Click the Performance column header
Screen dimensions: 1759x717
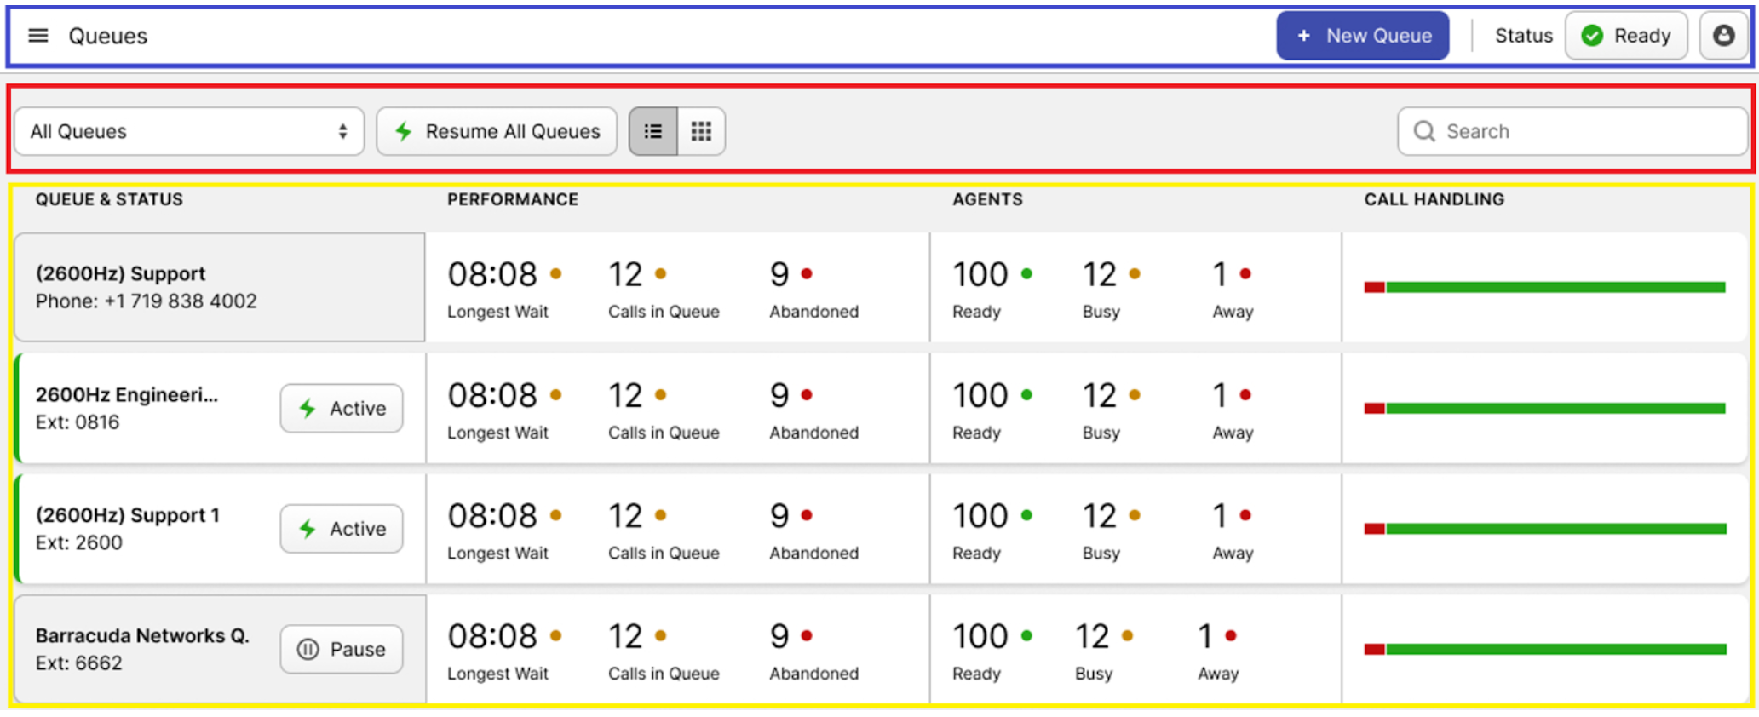[x=512, y=199]
